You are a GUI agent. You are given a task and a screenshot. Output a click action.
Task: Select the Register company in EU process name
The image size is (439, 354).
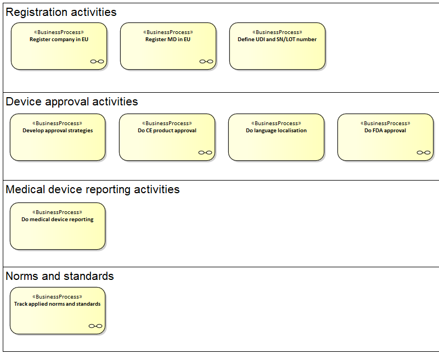59,40
